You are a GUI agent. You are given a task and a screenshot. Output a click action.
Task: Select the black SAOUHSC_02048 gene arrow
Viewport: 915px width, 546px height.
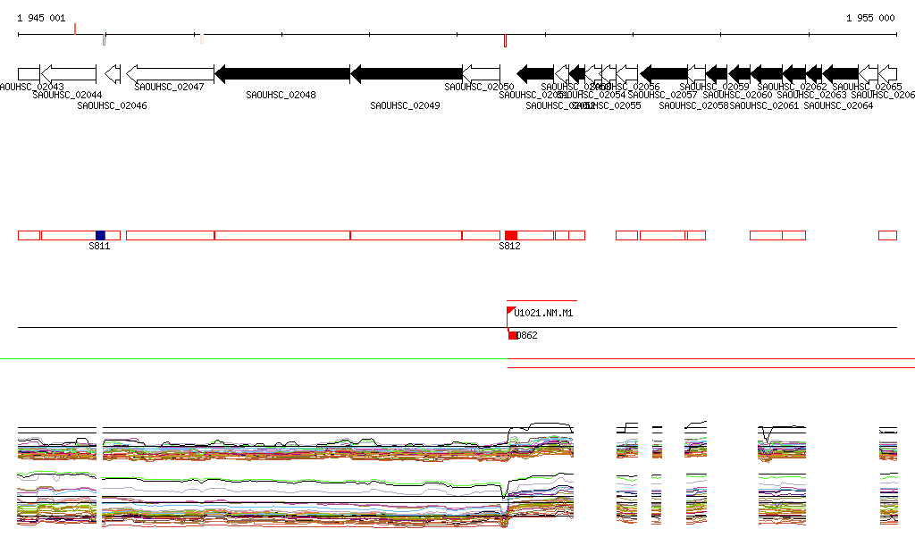pos(282,74)
